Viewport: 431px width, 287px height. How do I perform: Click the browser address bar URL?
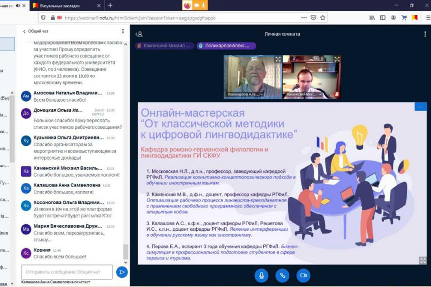140,17
